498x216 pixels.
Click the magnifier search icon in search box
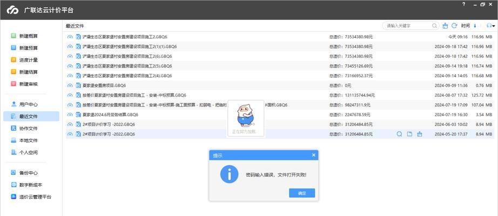point(434,26)
